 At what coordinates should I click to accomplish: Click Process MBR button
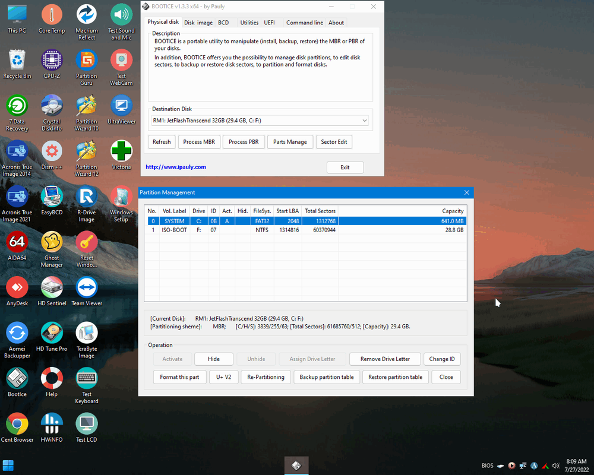(x=199, y=142)
